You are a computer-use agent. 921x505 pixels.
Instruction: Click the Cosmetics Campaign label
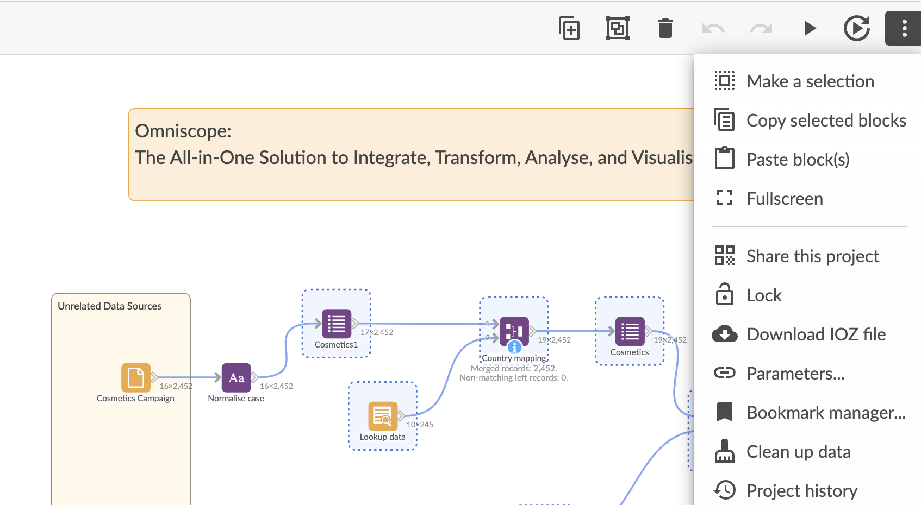[x=135, y=399]
